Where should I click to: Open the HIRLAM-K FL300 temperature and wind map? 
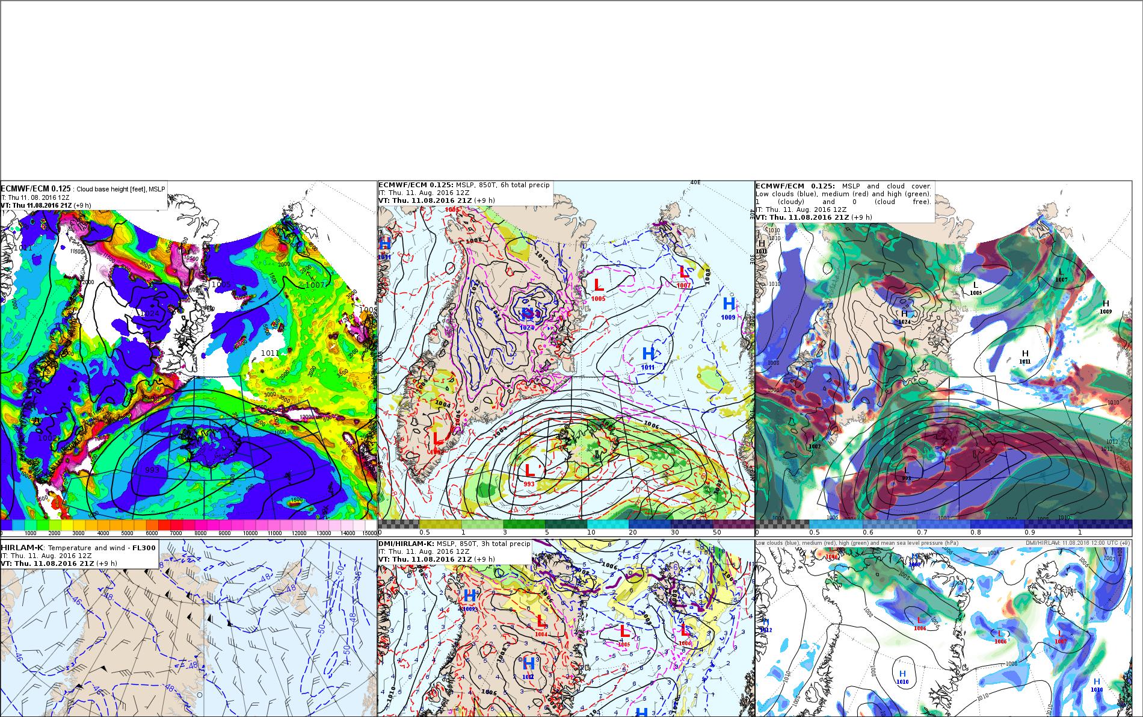[x=188, y=628]
